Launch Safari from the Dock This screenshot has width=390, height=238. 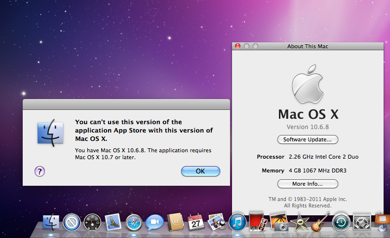click(x=134, y=223)
